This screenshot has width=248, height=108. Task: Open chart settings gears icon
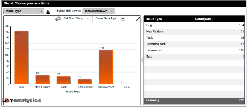point(58,19)
